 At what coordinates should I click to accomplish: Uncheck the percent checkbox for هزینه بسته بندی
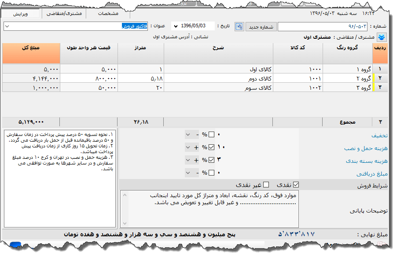point(212,160)
